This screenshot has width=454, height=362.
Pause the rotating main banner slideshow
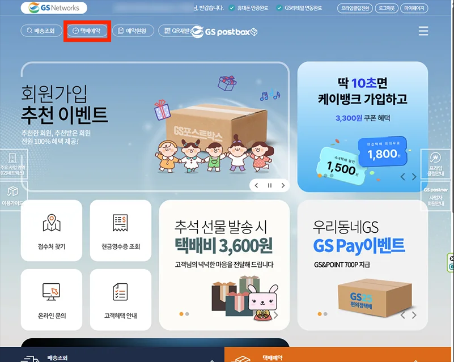pos(270,185)
